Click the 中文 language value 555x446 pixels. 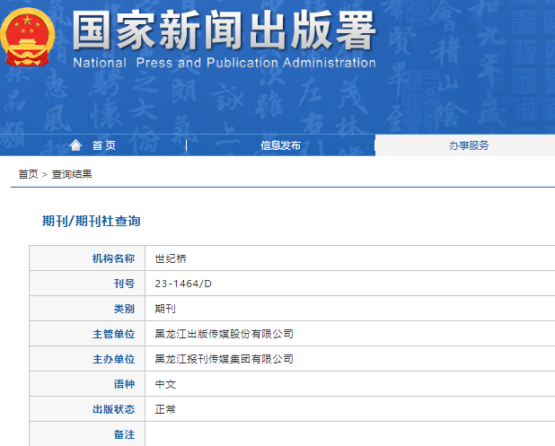click(x=165, y=384)
